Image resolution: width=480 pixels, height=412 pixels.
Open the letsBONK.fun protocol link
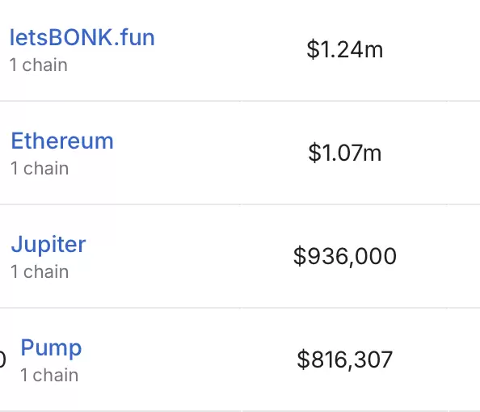(x=82, y=38)
